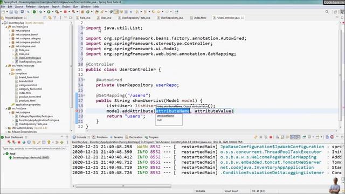This screenshot has height=194, width=345.
Task: Close the UserController.java editor tab
Action: point(242,18)
